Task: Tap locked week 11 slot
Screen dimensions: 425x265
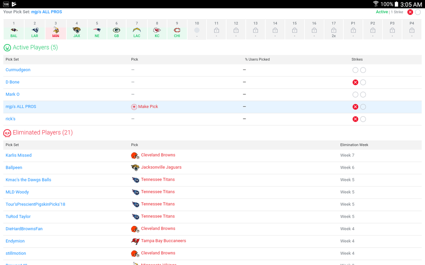Action: pos(216,30)
